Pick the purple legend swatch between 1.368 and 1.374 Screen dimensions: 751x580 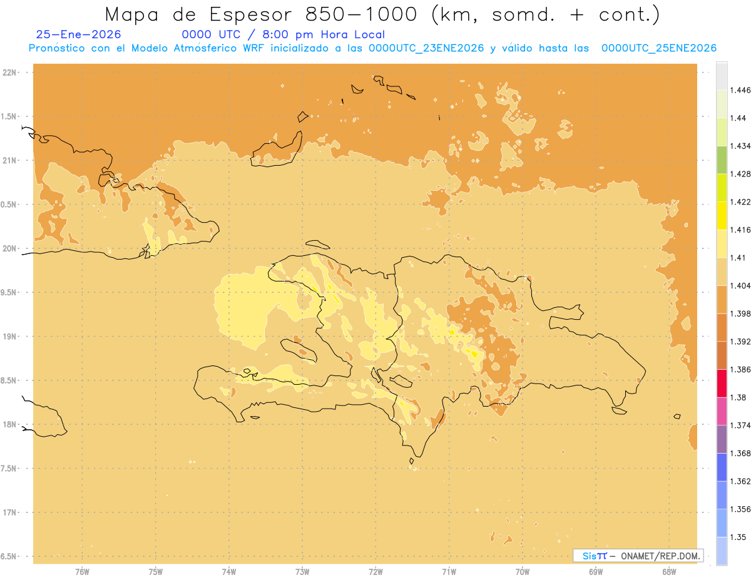pyautogui.click(x=722, y=439)
